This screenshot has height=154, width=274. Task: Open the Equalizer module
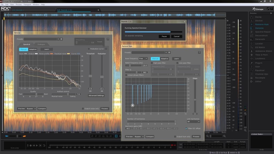[x=260, y=70]
